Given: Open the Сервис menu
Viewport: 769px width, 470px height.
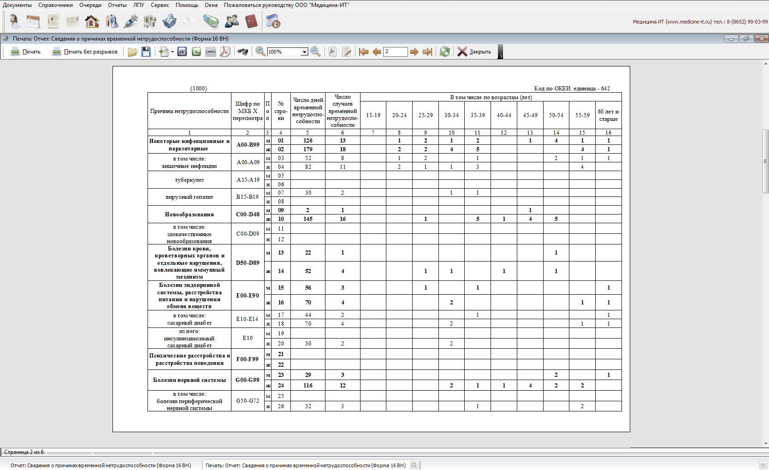Looking at the screenshot, I should 160,5.
